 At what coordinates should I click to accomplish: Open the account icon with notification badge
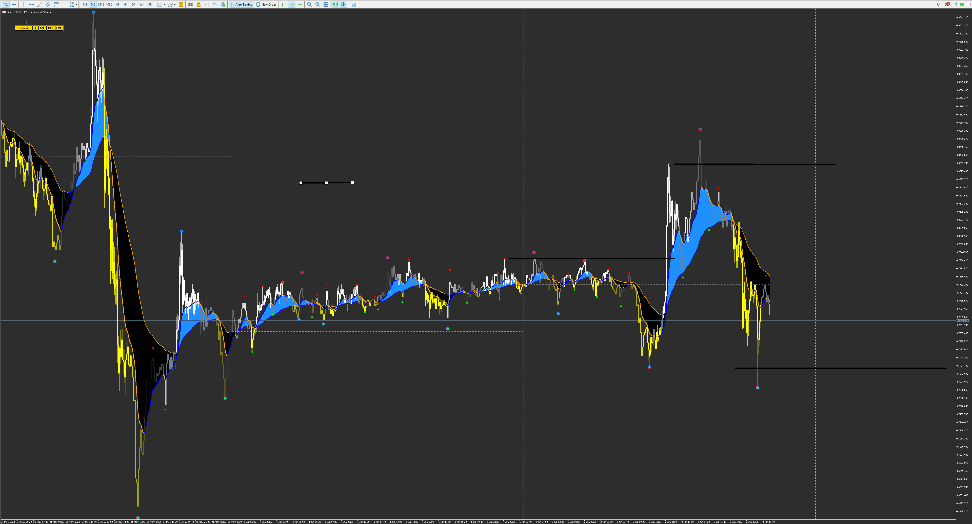pyautogui.click(x=947, y=5)
